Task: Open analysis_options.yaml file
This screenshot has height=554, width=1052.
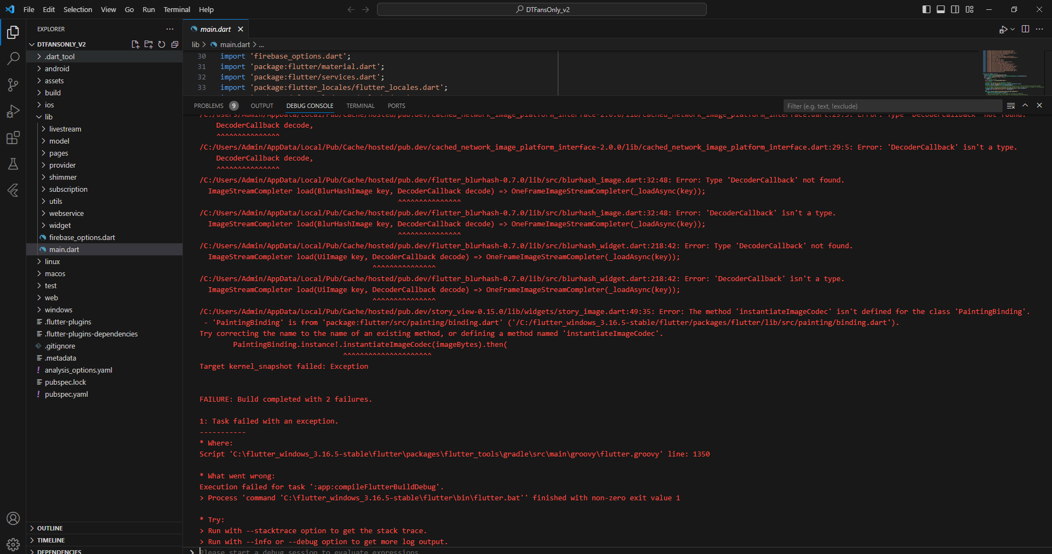Action: (104, 370)
